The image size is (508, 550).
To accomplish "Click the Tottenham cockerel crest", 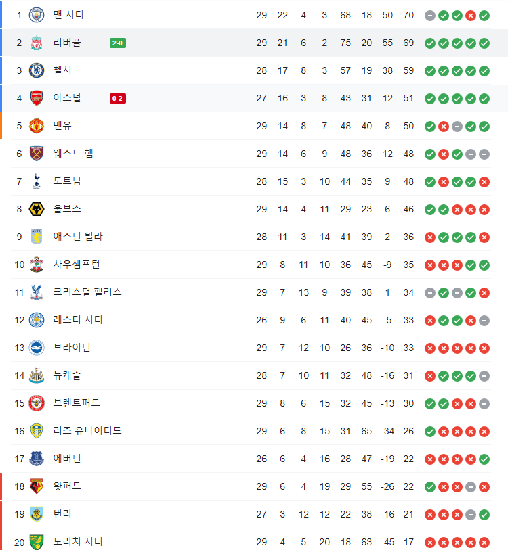I will click(x=37, y=181).
